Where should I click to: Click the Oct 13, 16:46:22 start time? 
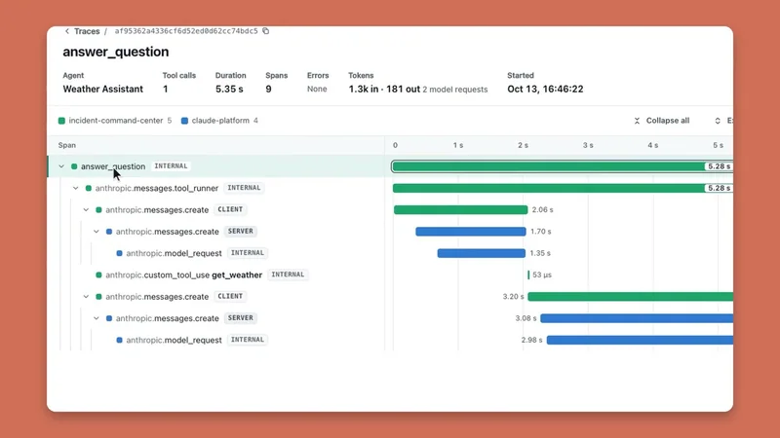(x=545, y=89)
